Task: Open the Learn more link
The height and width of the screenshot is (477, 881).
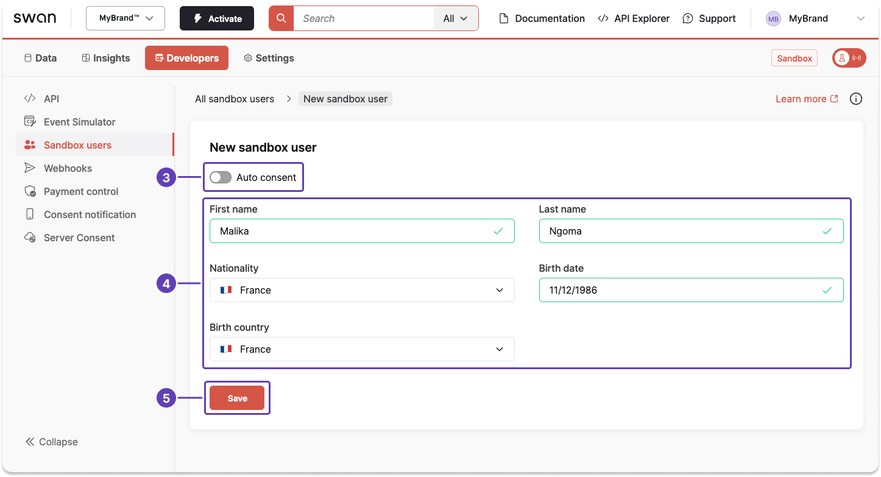Action: 801,98
